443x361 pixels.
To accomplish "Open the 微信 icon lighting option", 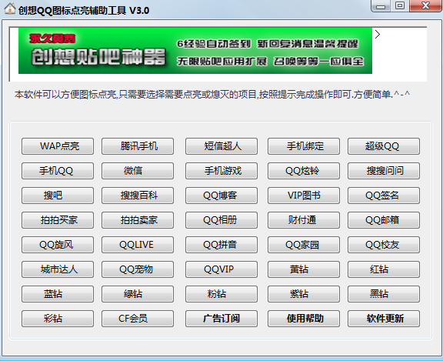I will (138, 171).
